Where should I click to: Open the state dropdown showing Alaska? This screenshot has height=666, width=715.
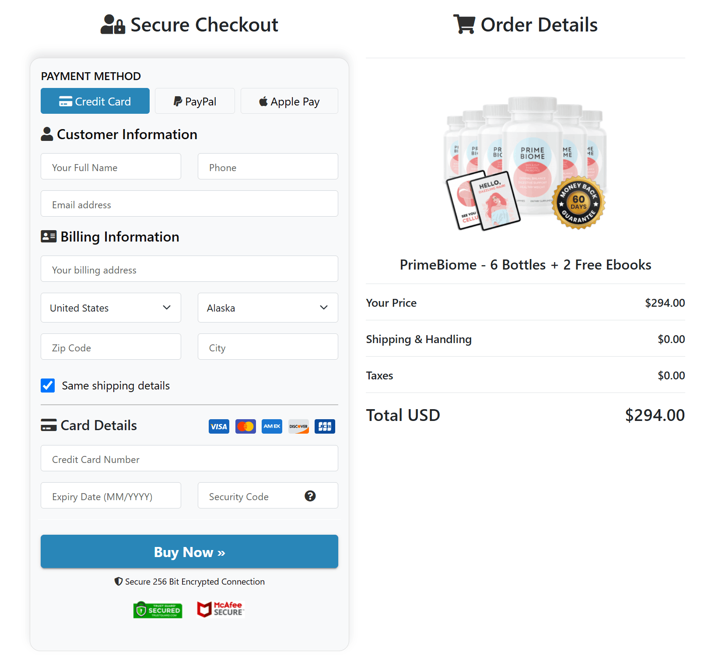coord(268,308)
